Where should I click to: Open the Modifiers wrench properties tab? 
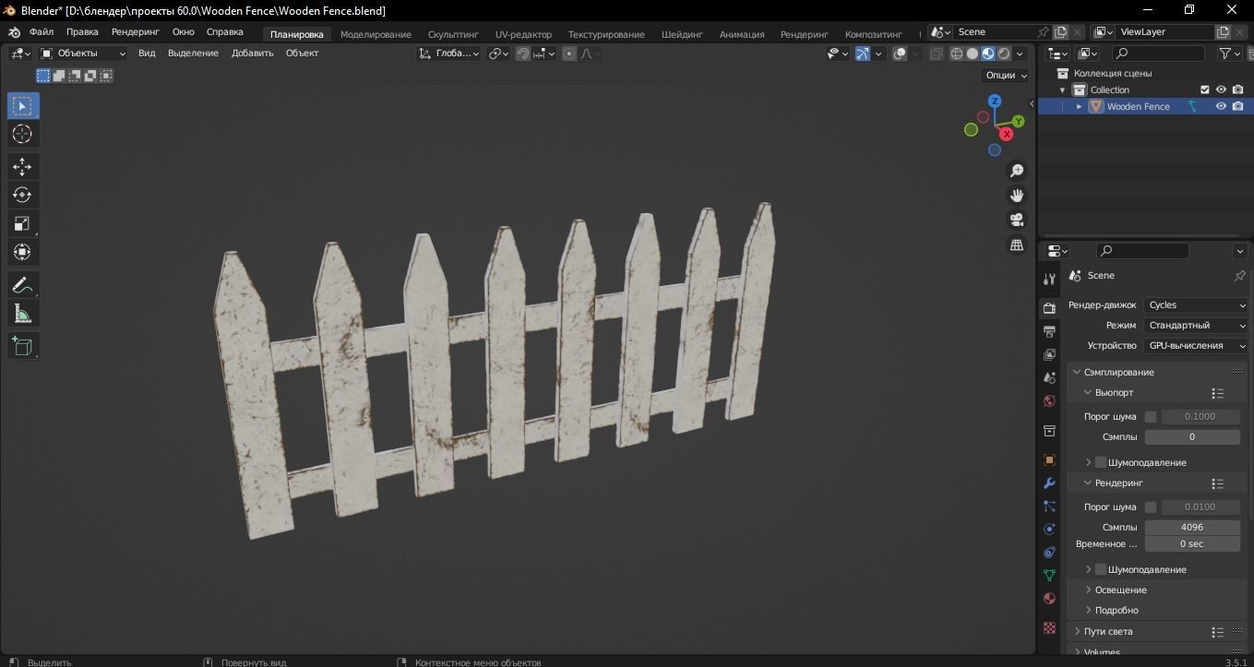pos(1049,482)
